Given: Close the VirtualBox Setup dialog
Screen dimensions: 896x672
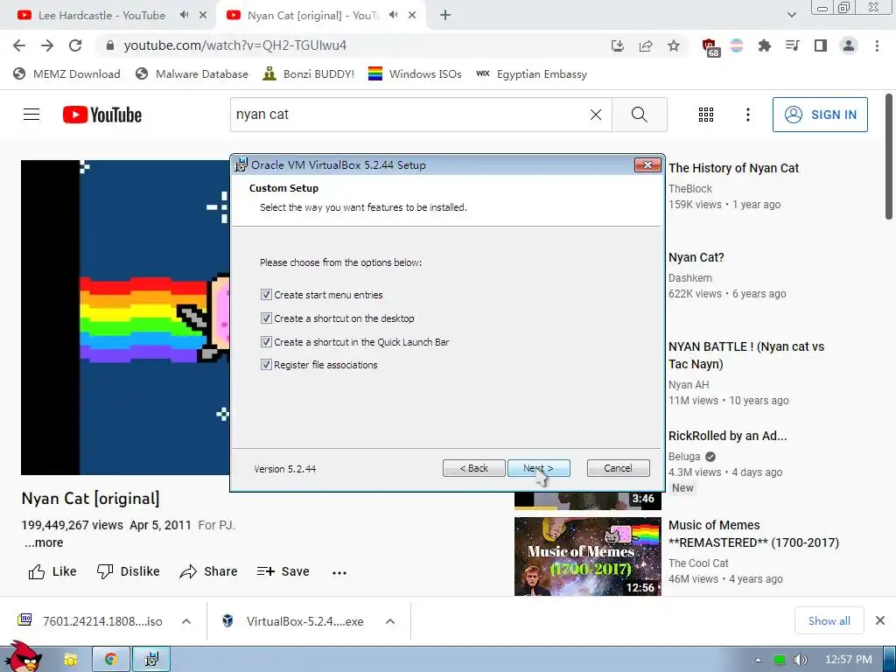Looking at the screenshot, I should (x=647, y=165).
